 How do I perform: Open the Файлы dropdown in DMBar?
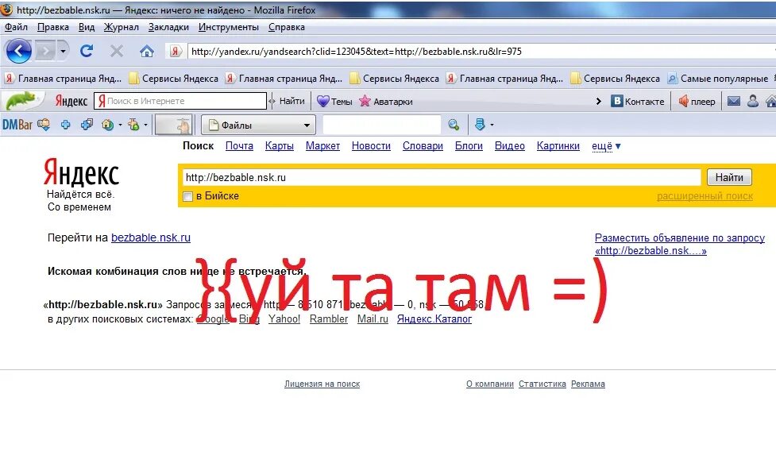point(258,125)
